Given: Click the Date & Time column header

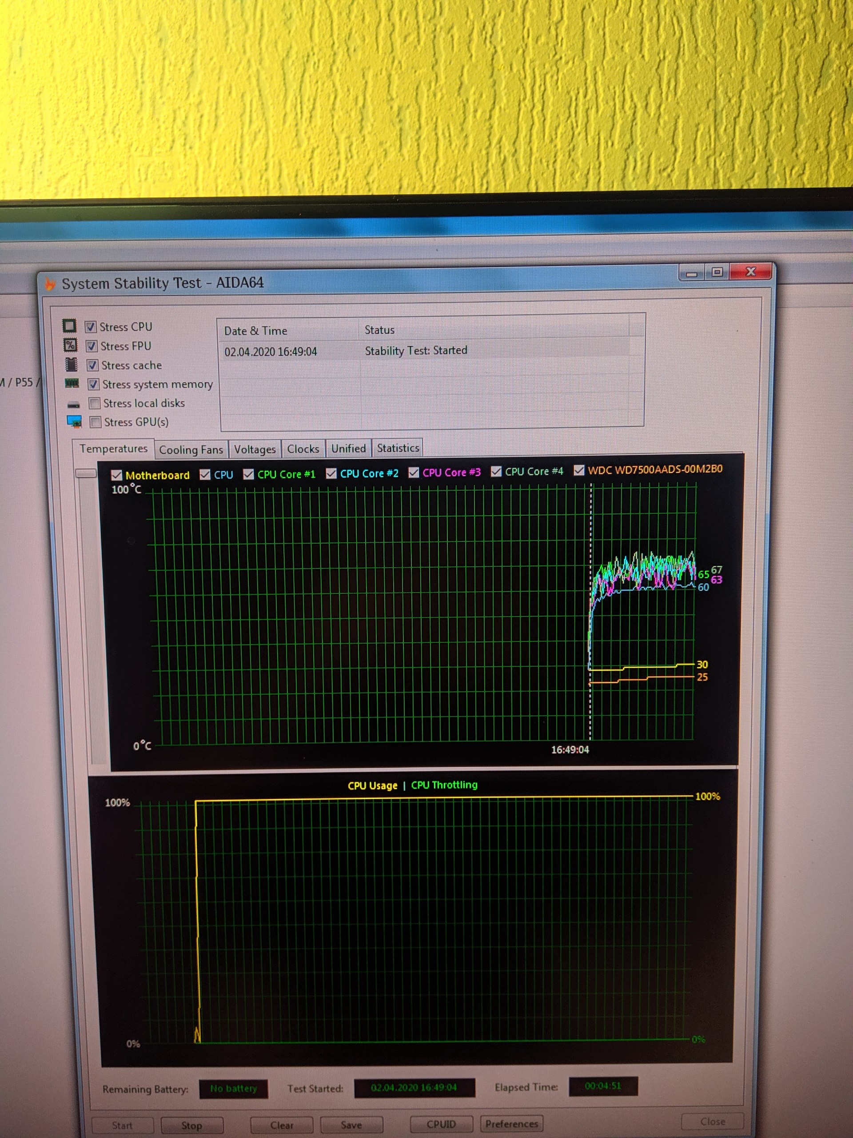Looking at the screenshot, I should coord(289,330).
